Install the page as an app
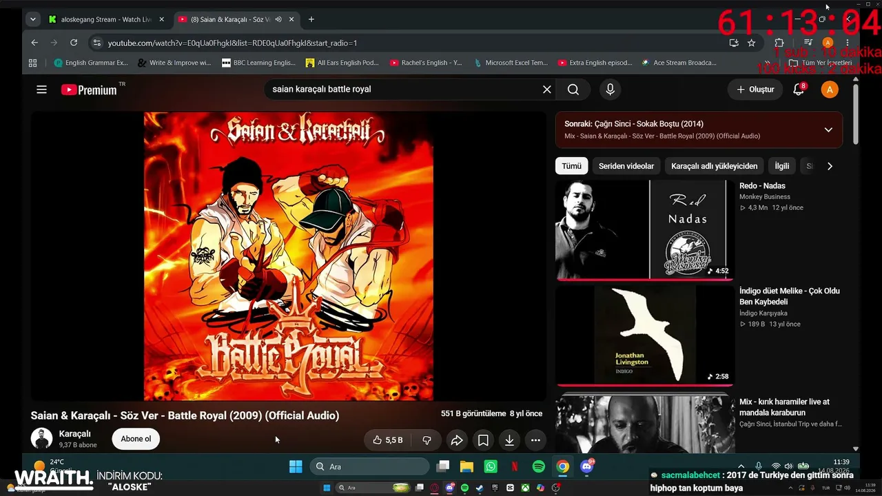This screenshot has width=882, height=496. (734, 43)
